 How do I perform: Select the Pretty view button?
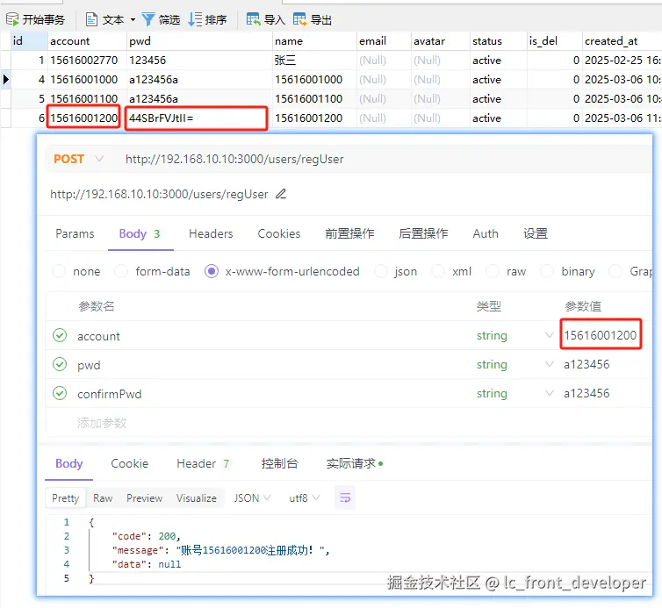coord(66,497)
